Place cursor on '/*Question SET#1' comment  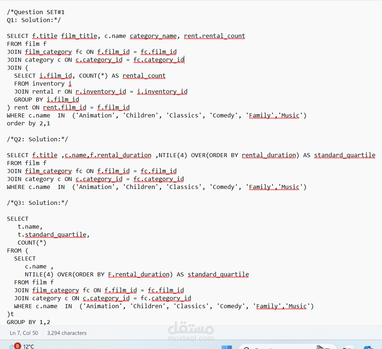click(36, 12)
